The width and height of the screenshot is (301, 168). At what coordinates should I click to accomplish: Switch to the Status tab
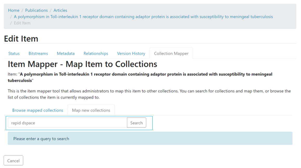tap(14, 53)
